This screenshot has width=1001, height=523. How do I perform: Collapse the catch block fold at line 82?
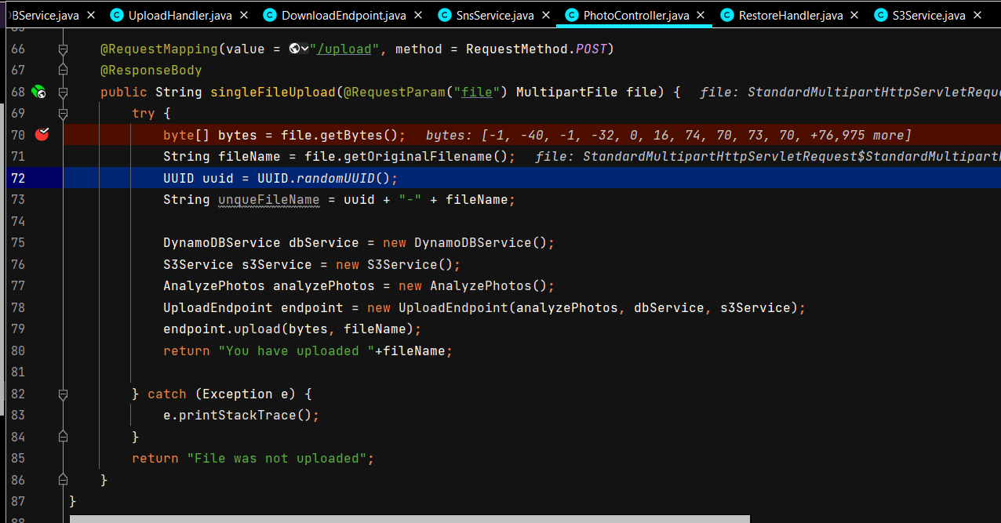click(64, 394)
